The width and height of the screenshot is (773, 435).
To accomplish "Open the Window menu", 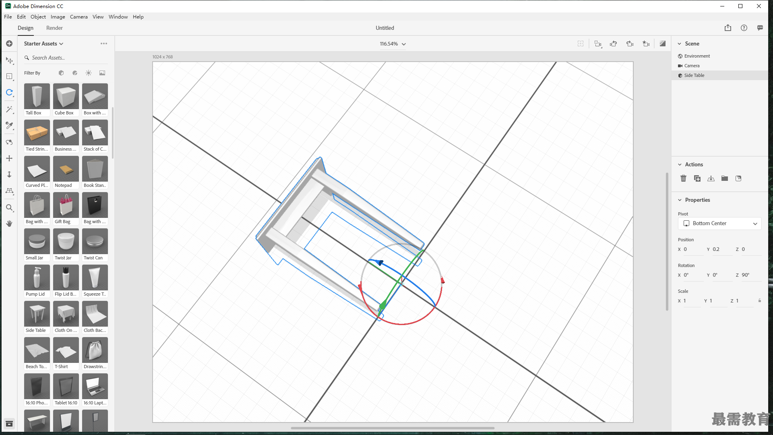I will (x=118, y=17).
